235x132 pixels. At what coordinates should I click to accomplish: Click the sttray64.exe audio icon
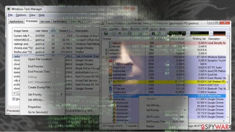pyautogui.click(x=111, y=68)
